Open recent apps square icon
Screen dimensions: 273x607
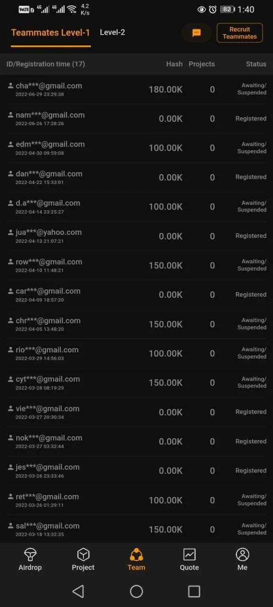click(x=194, y=591)
